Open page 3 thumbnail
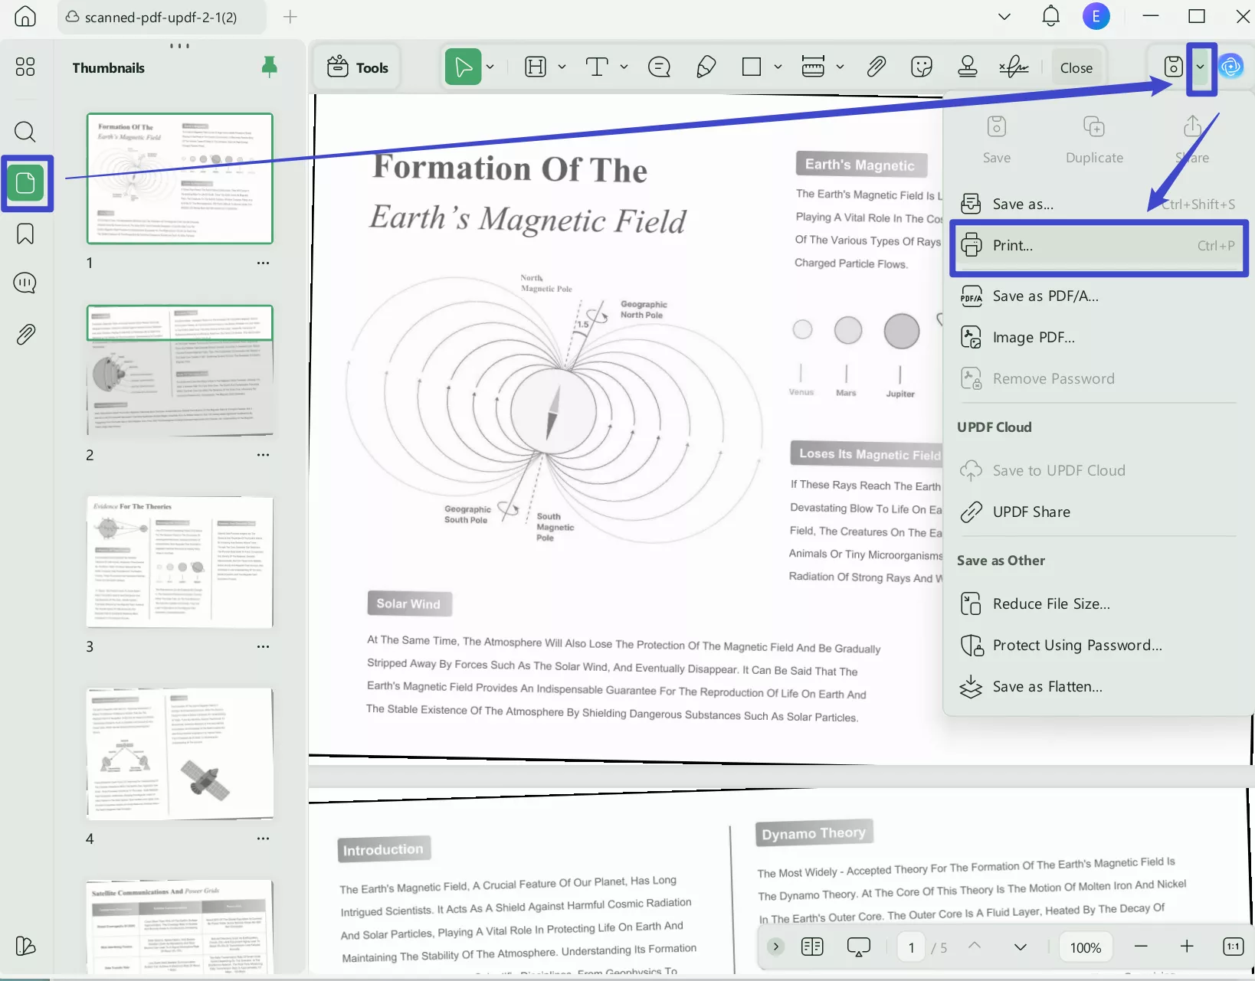 tap(179, 562)
